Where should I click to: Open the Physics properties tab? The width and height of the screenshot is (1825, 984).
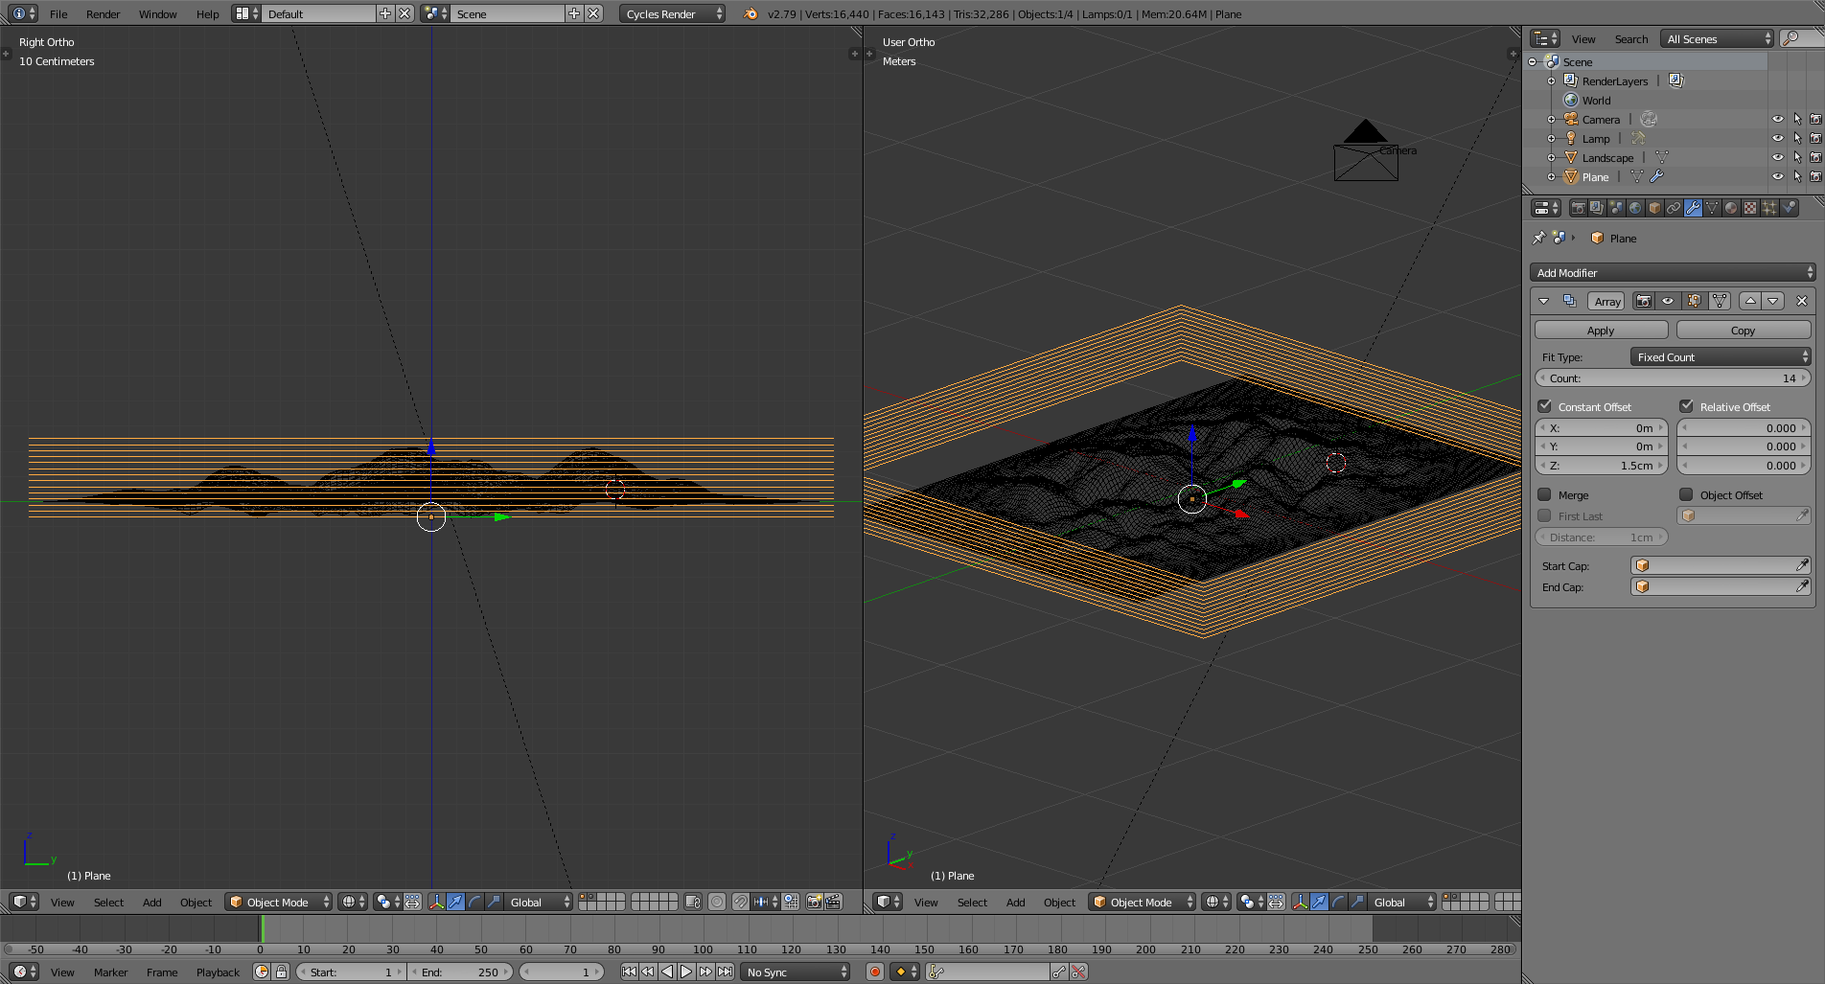(x=1789, y=208)
